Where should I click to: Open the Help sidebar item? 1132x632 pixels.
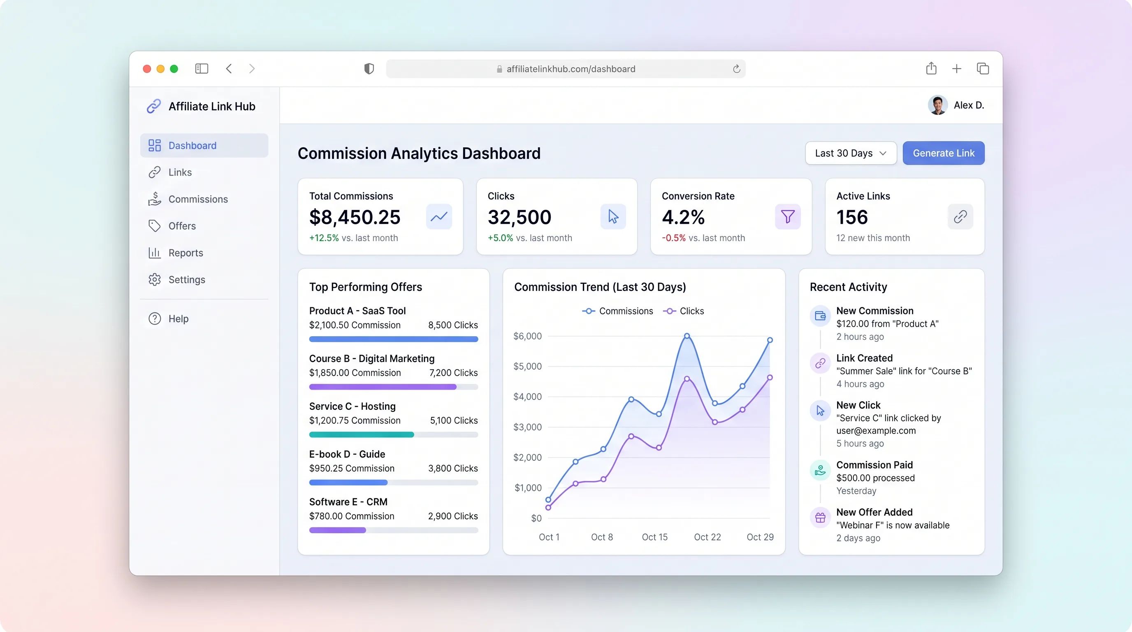(x=204, y=318)
